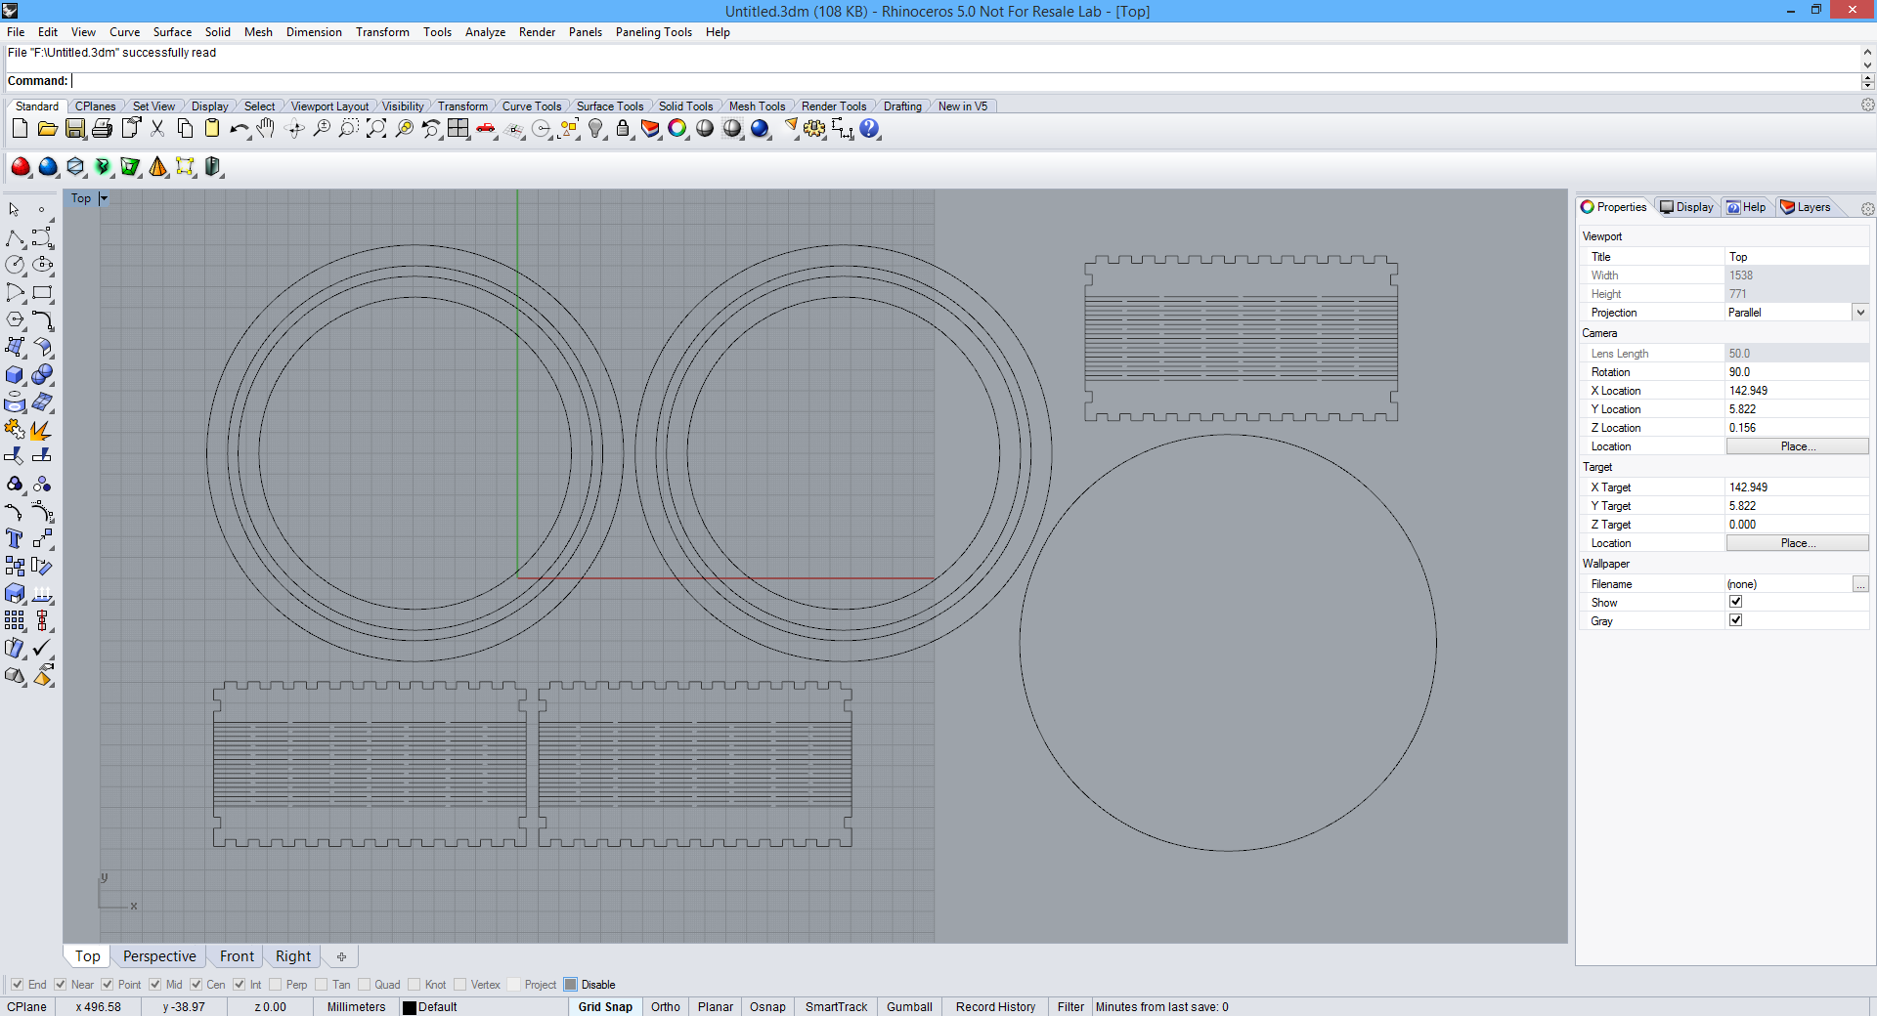1877x1016 pixels.
Task: Open the Top viewport title dropdown arrow
Action: click(x=104, y=198)
